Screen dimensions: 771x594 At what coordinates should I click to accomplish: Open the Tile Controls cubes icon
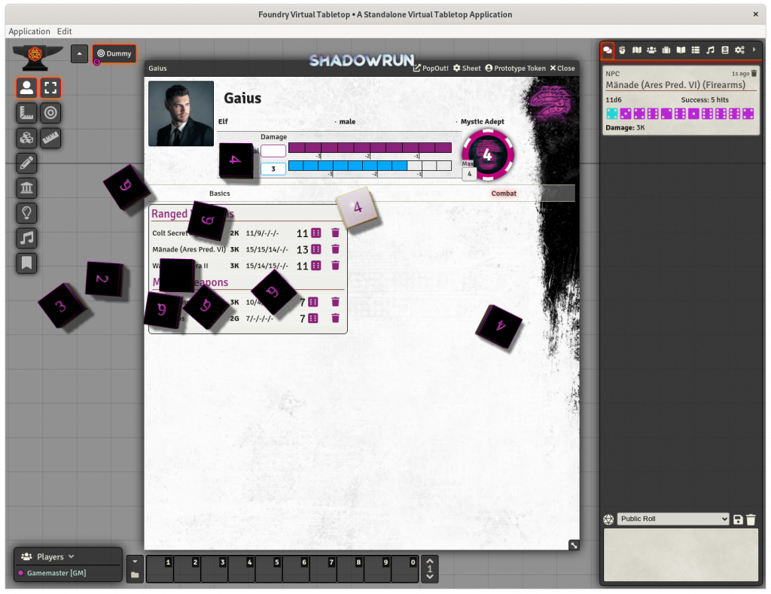[26, 139]
